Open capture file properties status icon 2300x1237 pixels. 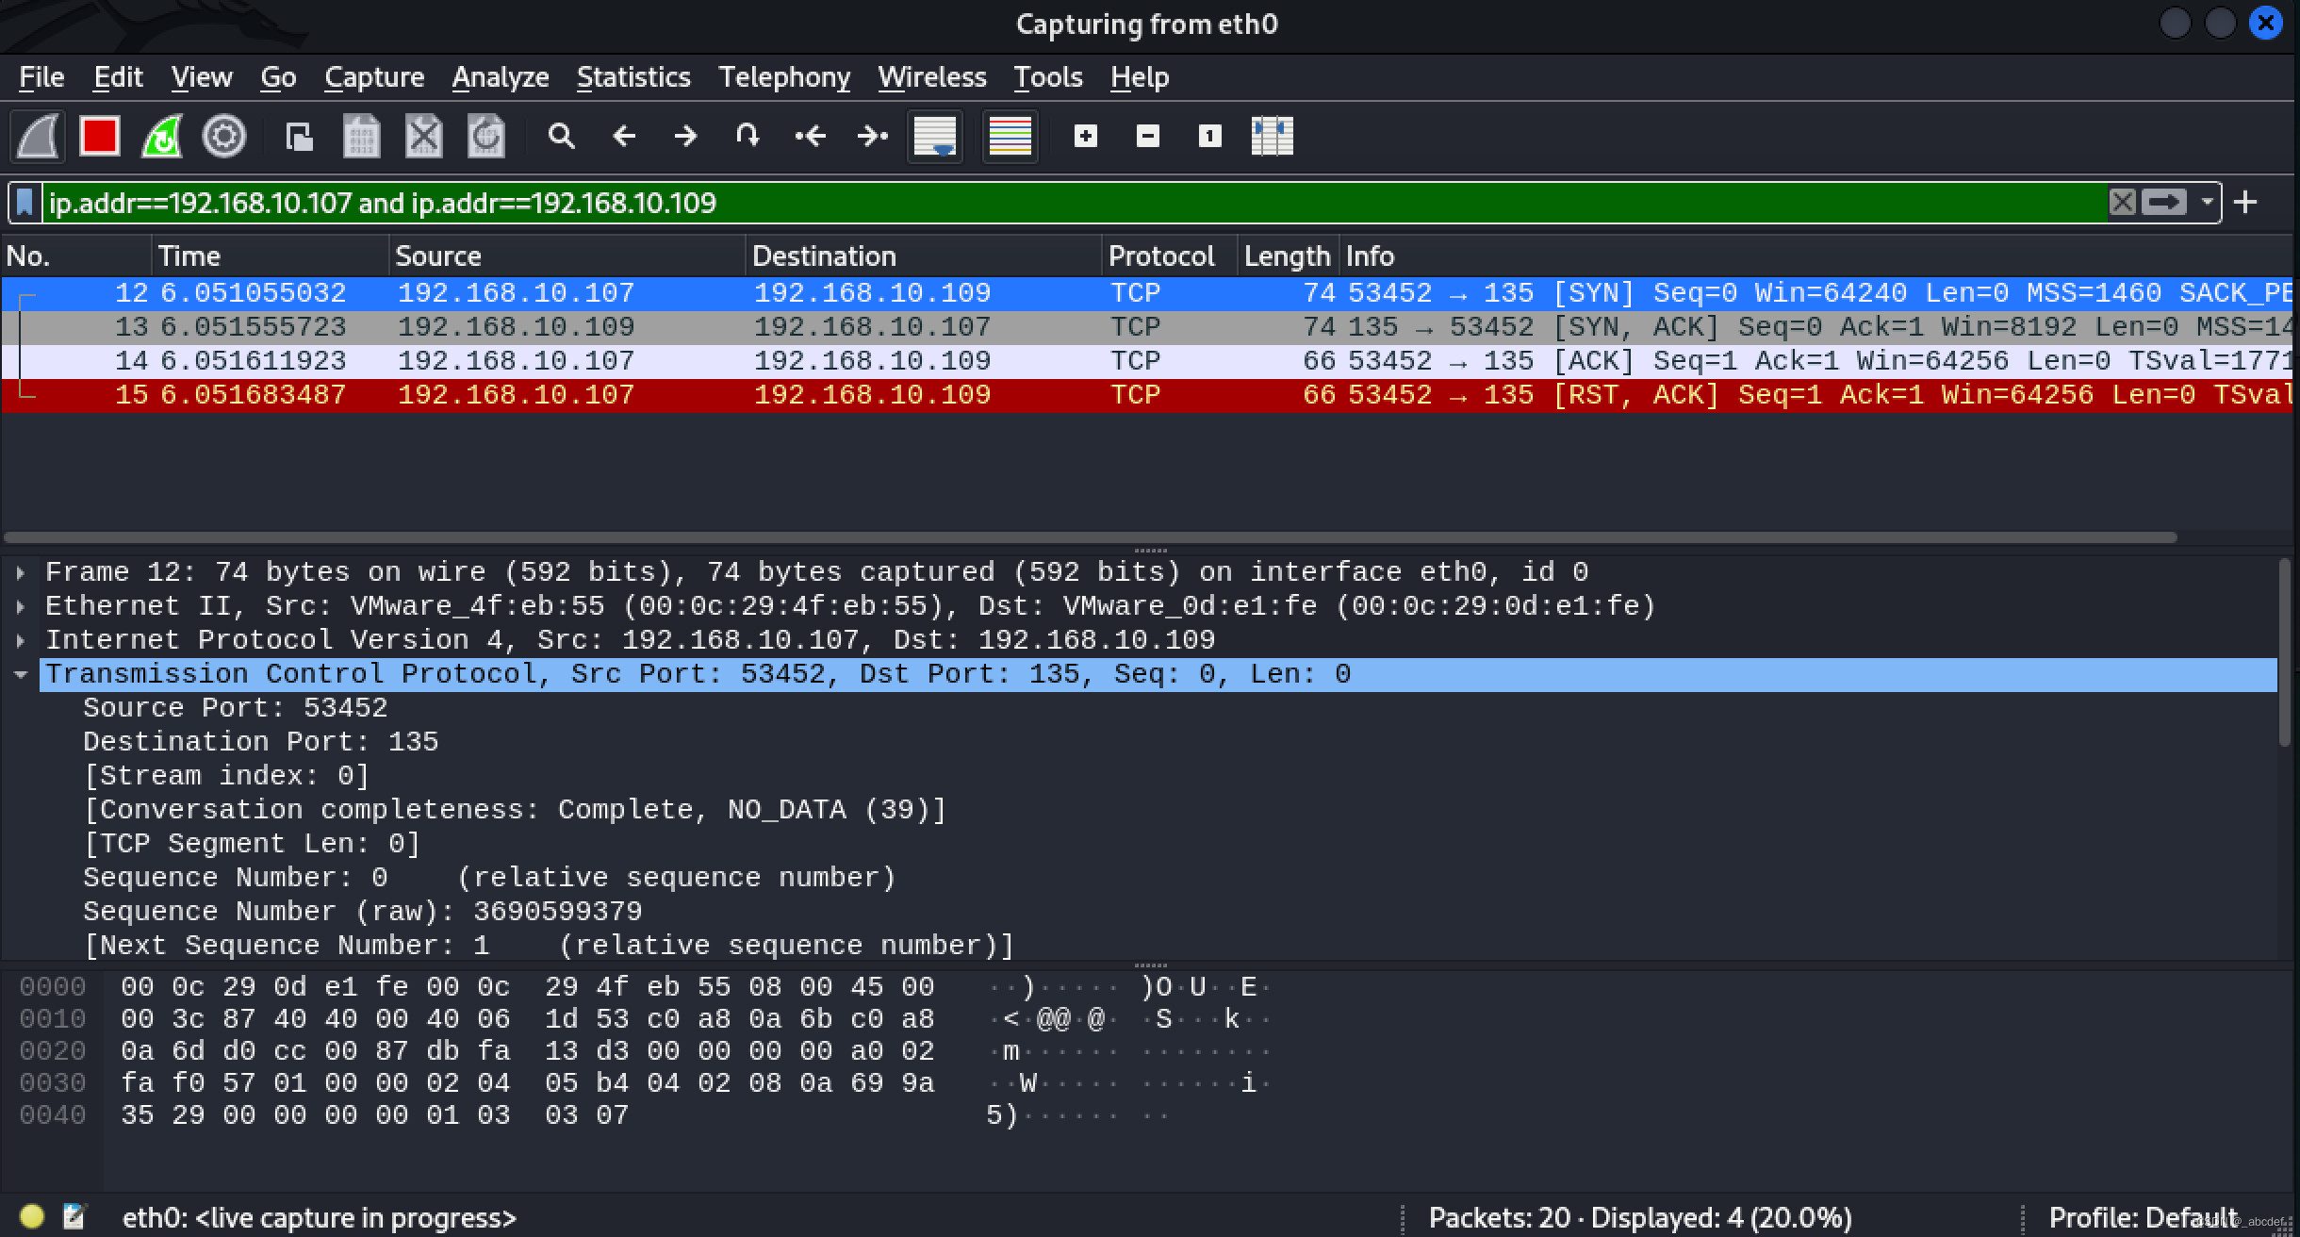pyautogui.click(x=74, y=1216)
